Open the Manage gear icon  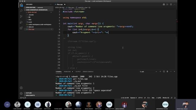[21, 94]
